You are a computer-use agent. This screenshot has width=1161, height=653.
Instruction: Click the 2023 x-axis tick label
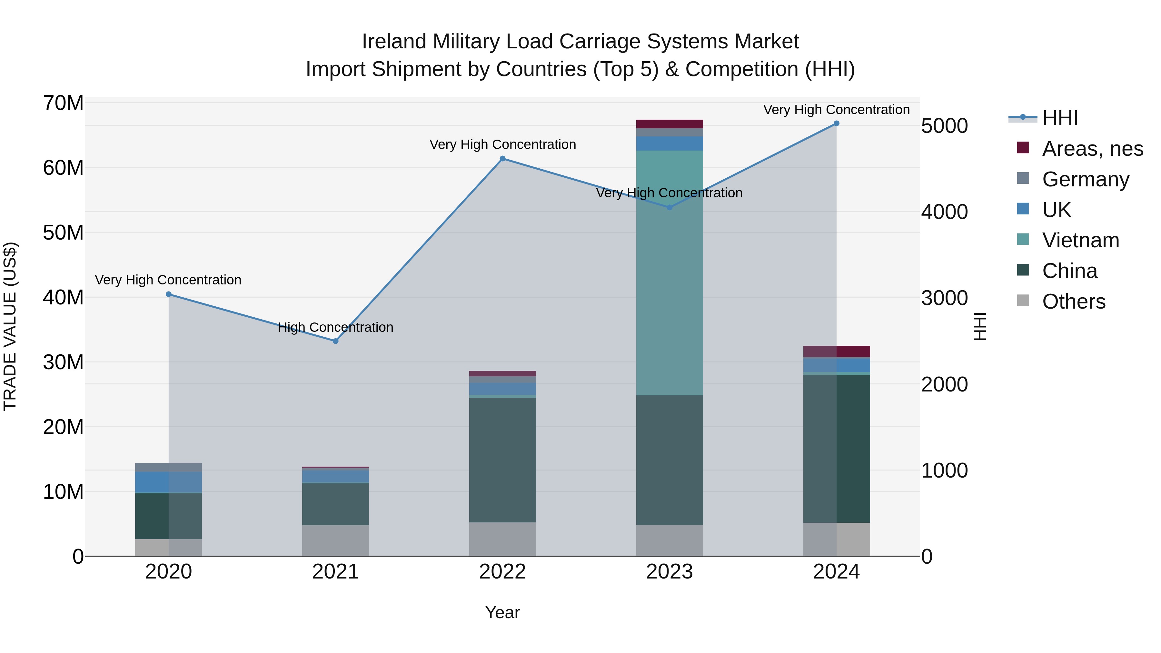pyautogui.click(x=669, y=572)
